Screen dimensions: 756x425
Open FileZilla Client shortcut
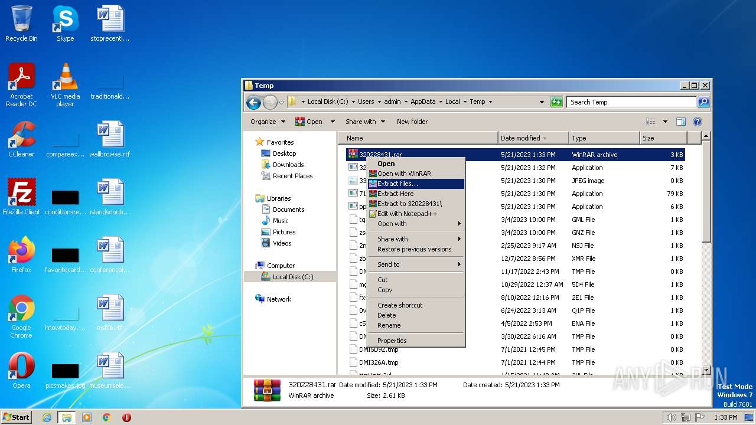(21, 197)
